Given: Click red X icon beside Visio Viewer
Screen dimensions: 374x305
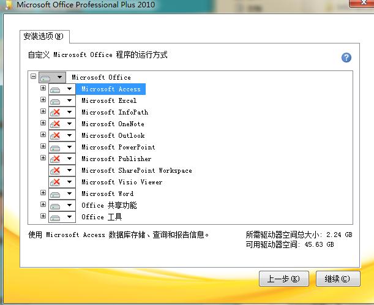Looking at the screenshot, I should [55, 183].
